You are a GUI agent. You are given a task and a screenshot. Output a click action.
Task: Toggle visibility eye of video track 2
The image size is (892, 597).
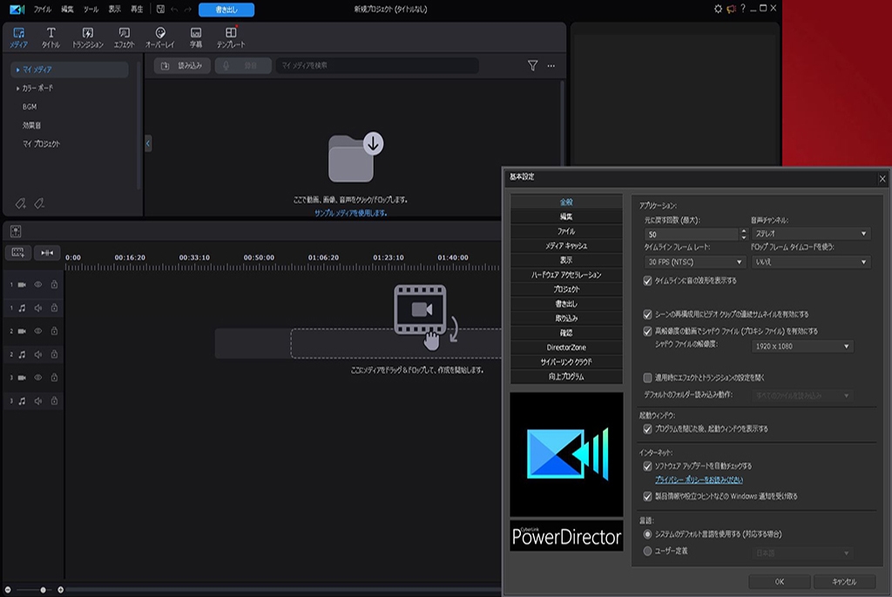38,331
